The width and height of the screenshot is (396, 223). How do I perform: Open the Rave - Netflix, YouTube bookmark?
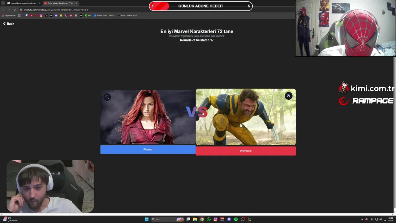(x=128, y=15)
